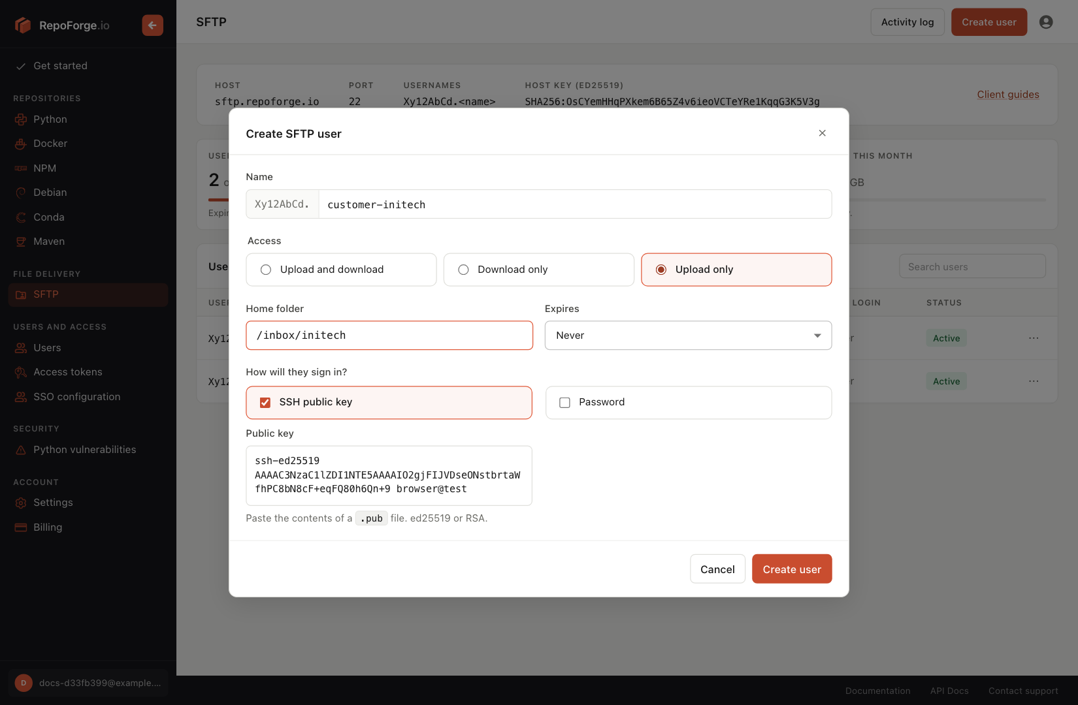Click the Docker repository icon
Screen dimensions: 1078x705
click(21, 144)
